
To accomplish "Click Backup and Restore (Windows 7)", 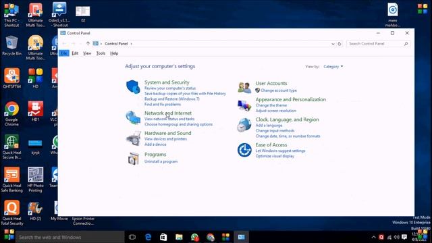I will pos(172,99).
